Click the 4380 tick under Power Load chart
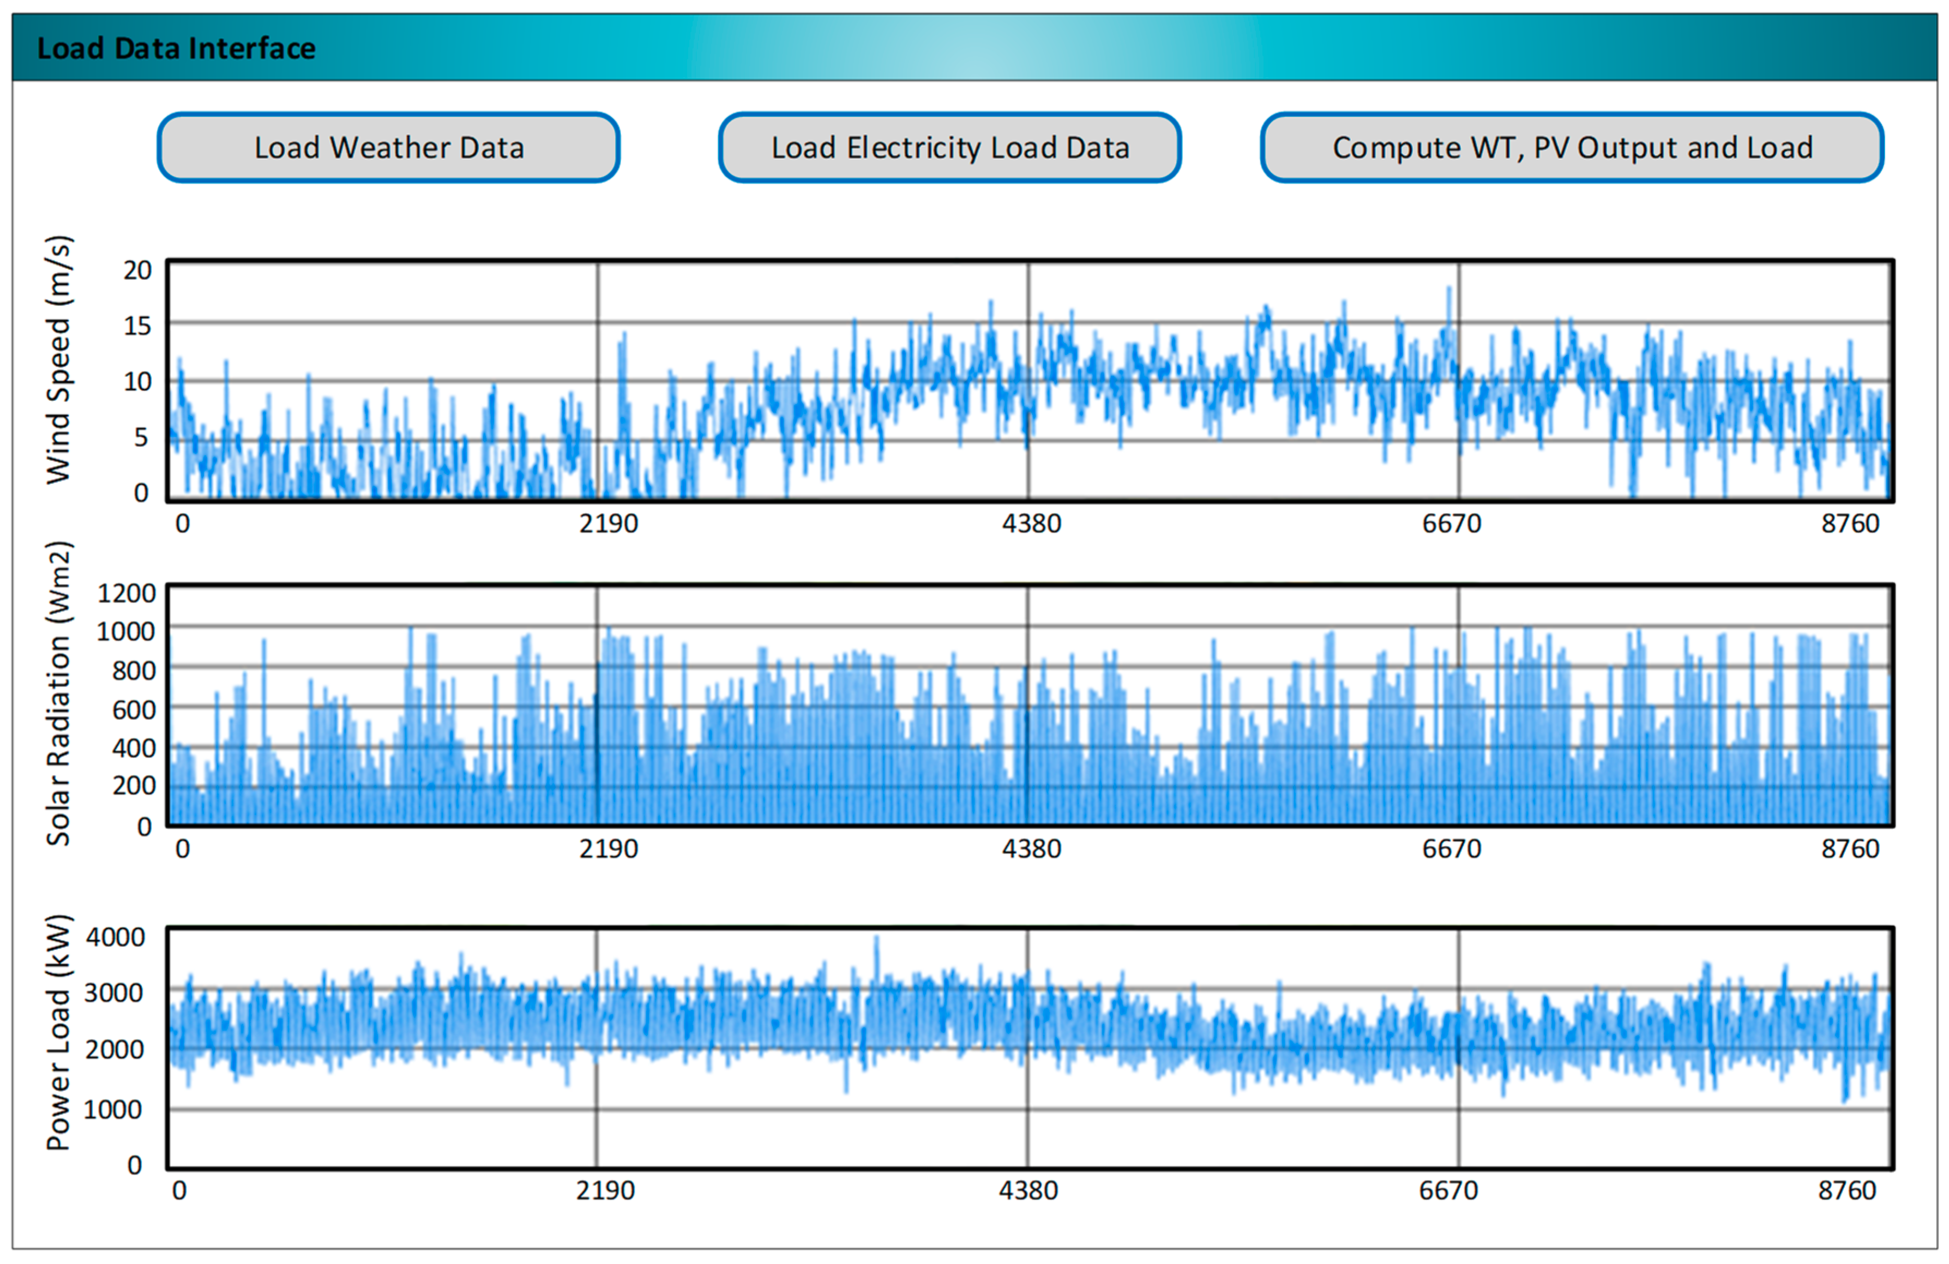 tap(1028, 1190)
